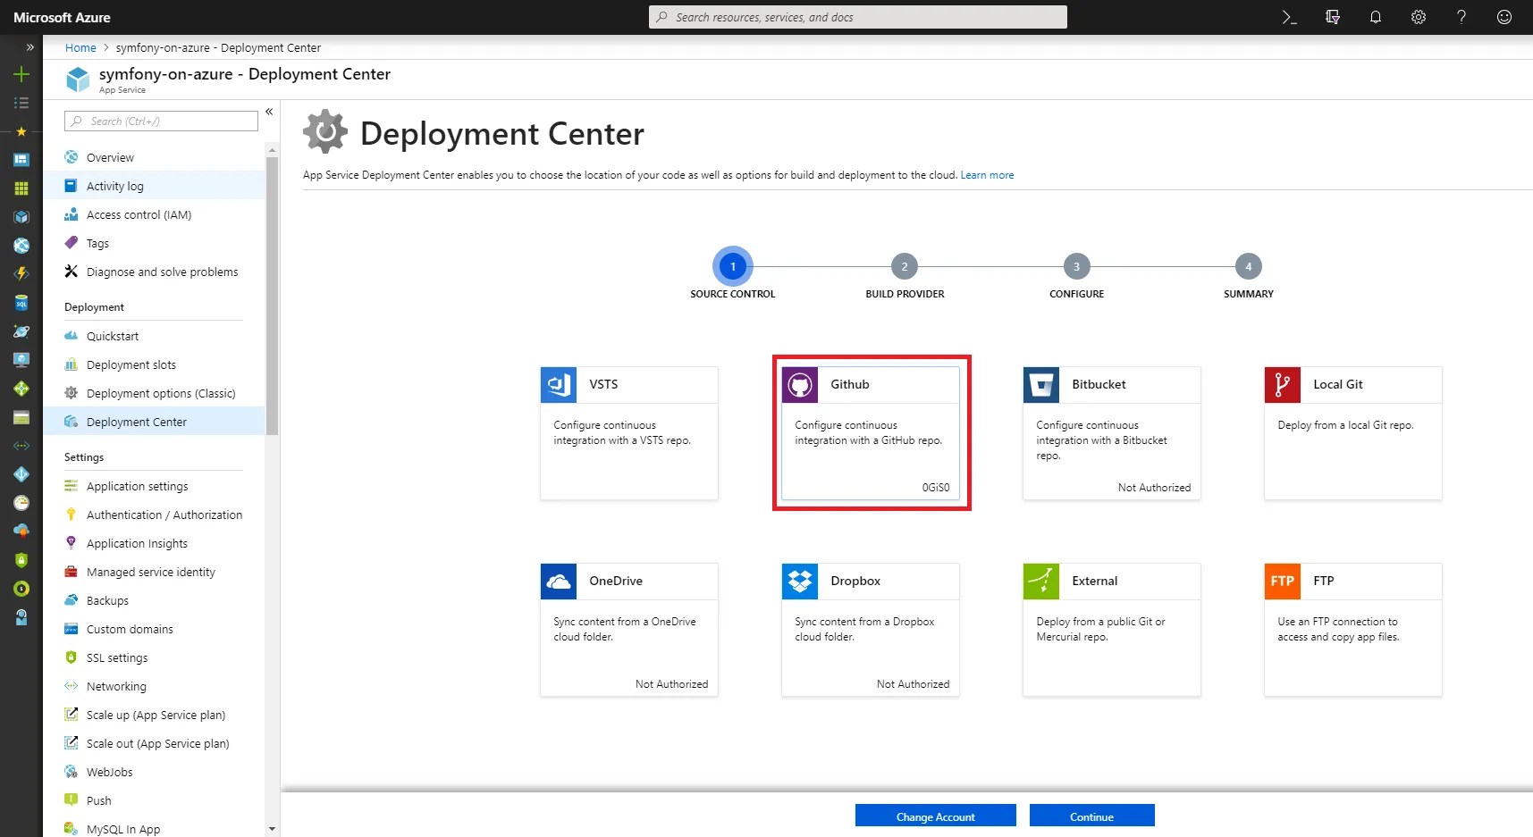This screenshot has width=1533, height=837.
Task: Expand the left rail with double chevron
Action: [29, 47]
